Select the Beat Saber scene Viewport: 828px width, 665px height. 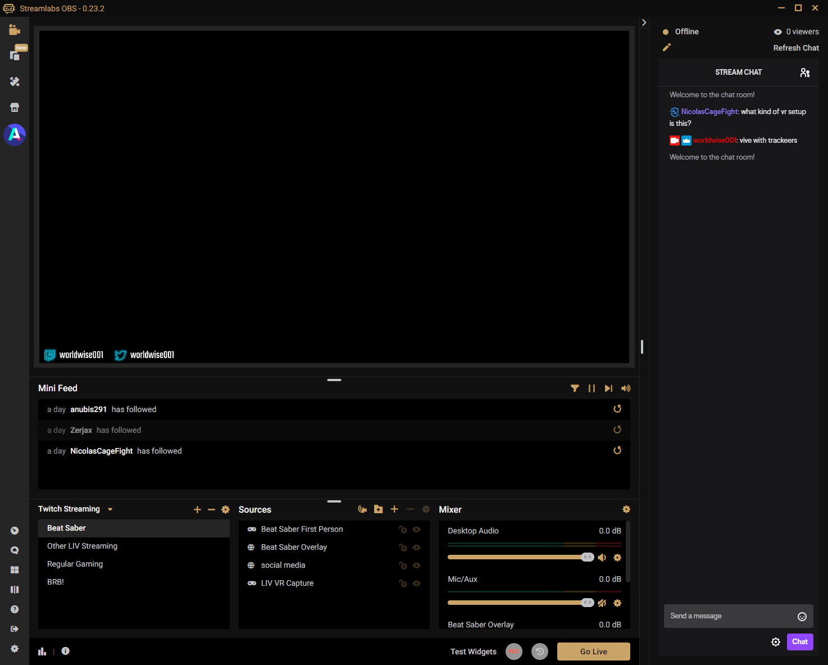tap(134, 528)
